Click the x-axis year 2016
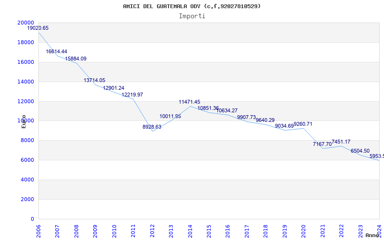This screenshot has width=384, height=240. point(228,231)
